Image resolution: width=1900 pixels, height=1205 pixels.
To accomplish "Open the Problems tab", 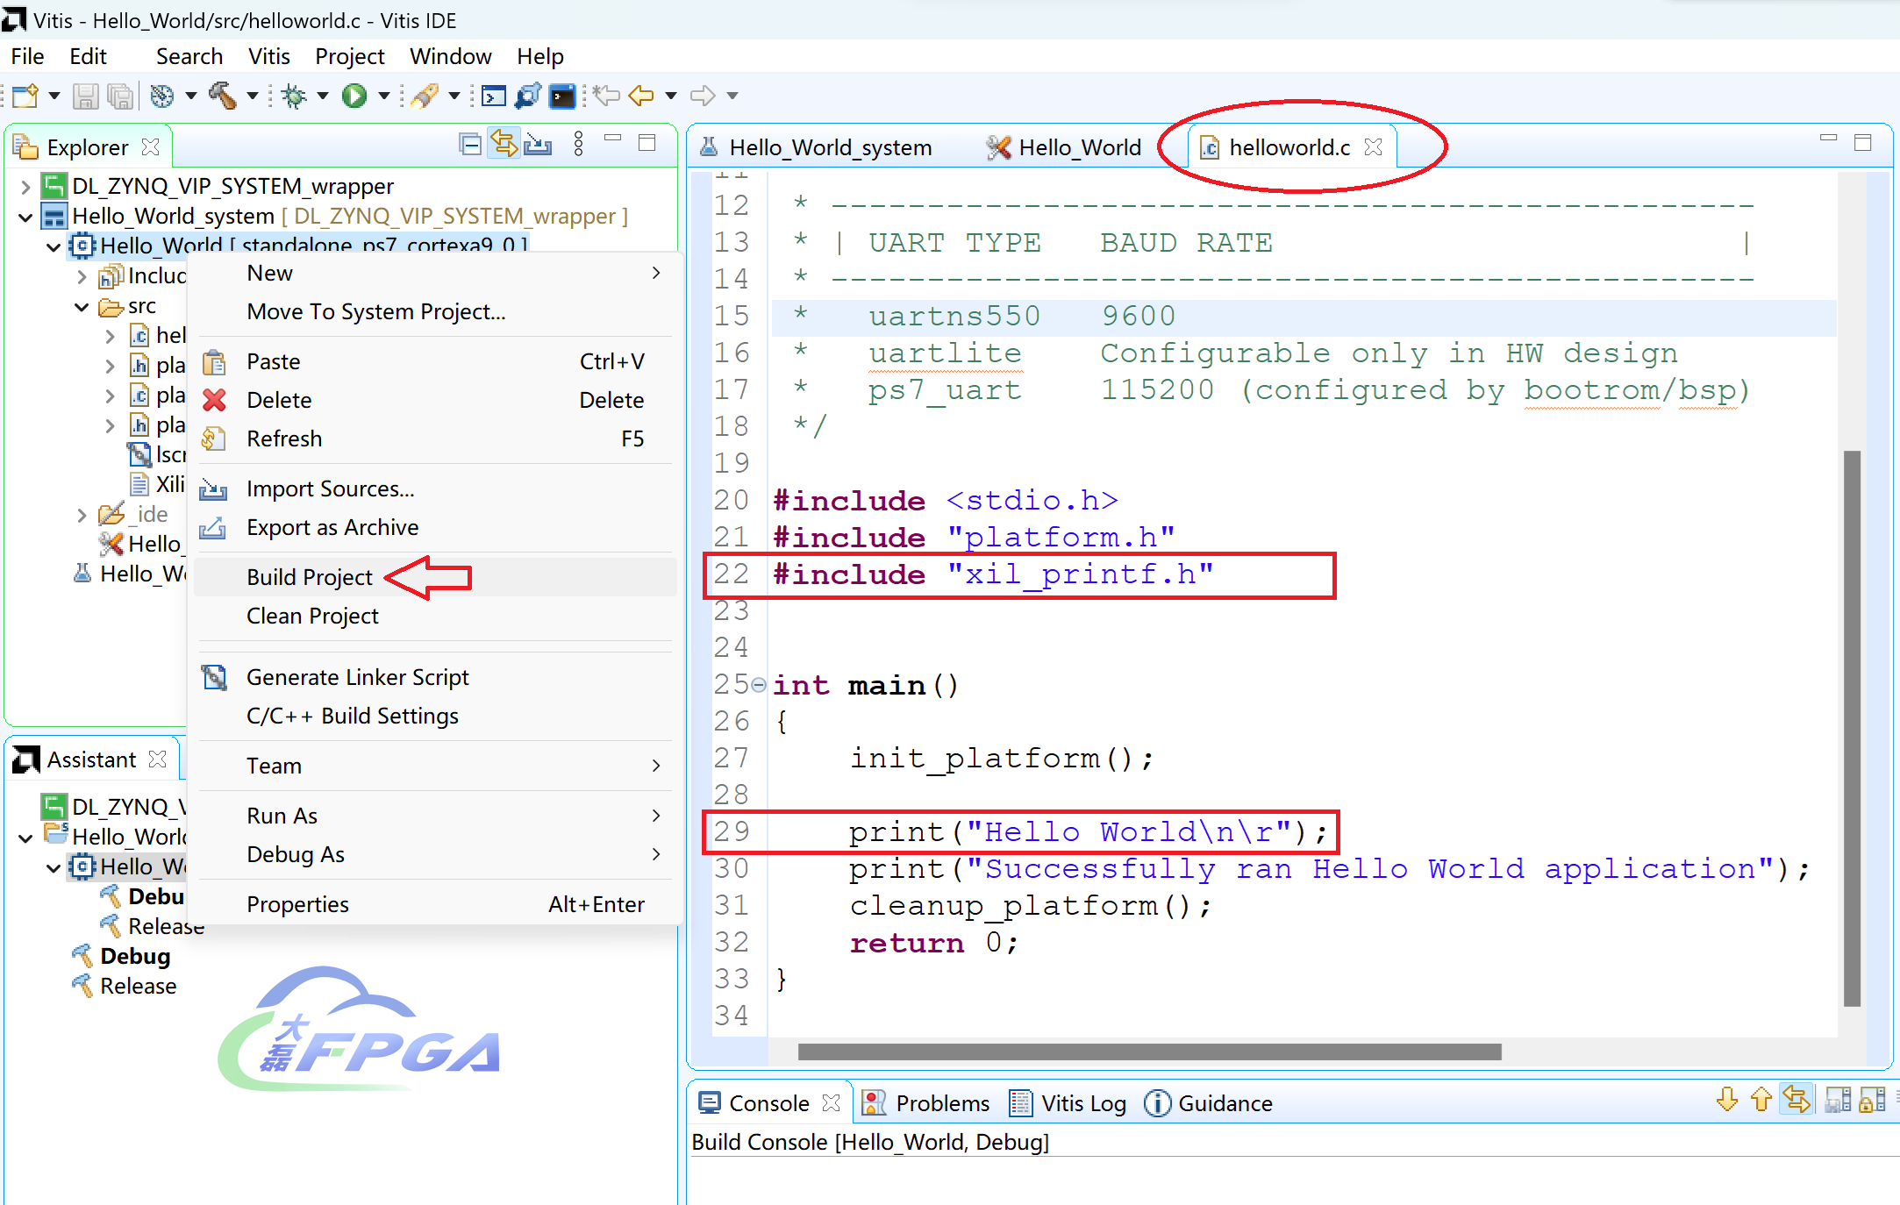I will pyautogui.click(x=926, y=1103).
